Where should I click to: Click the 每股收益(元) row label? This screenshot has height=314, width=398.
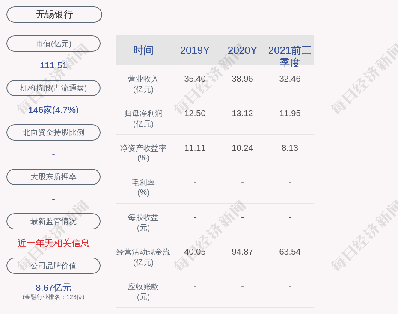(143, 223)
